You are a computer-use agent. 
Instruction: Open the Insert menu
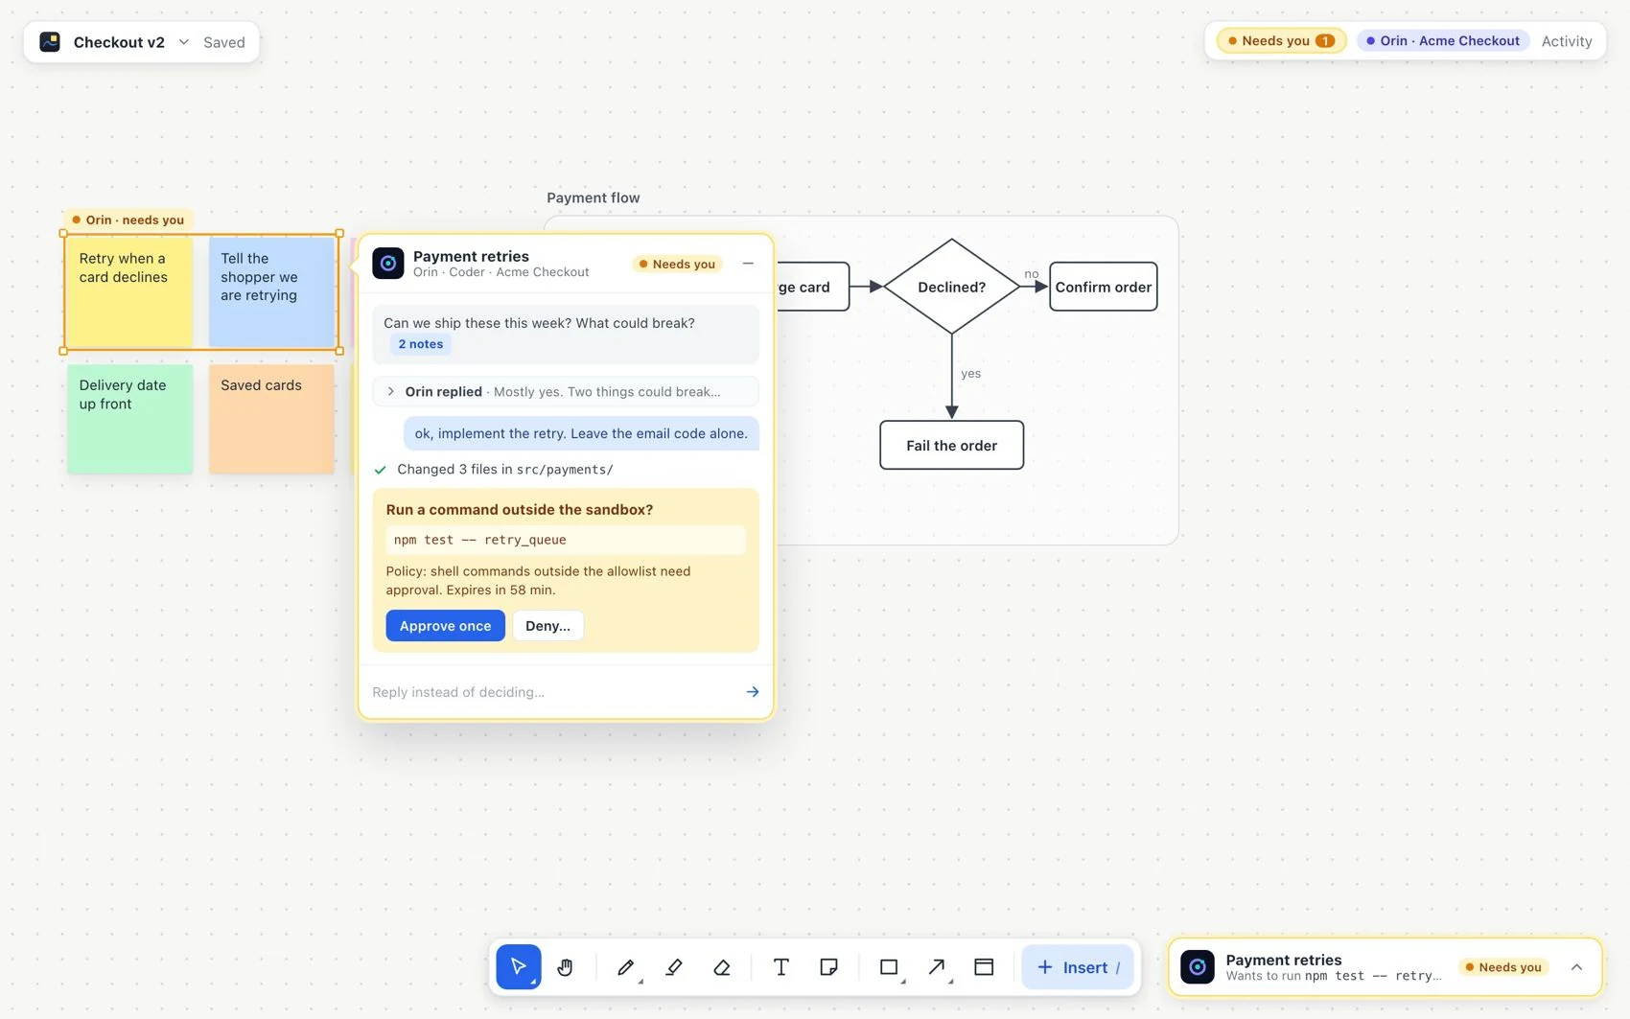click(1078, 966)
